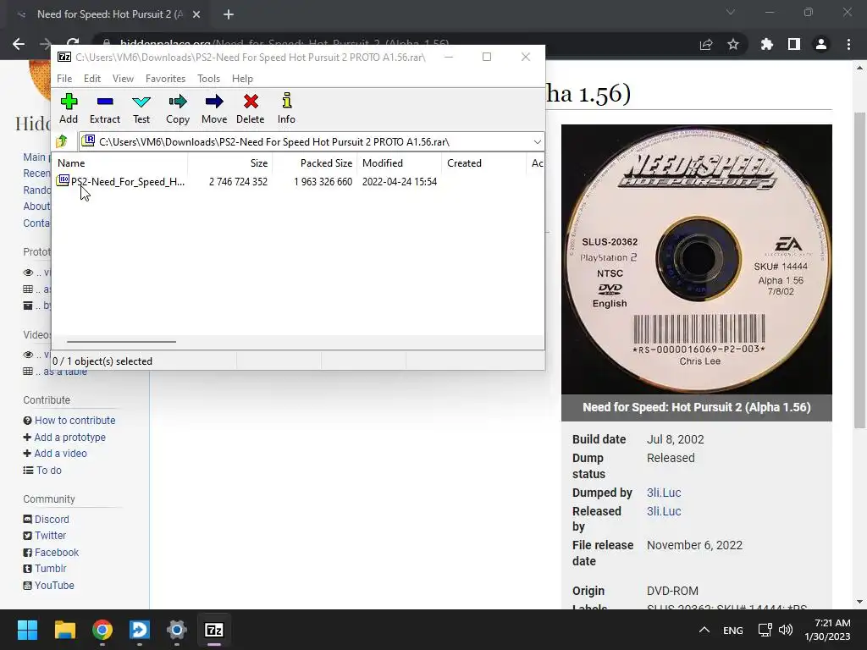Enlarge the Hot Pursuit 2 disc image
The width and height of the screenshot is (867, 650).
(696, 259)
